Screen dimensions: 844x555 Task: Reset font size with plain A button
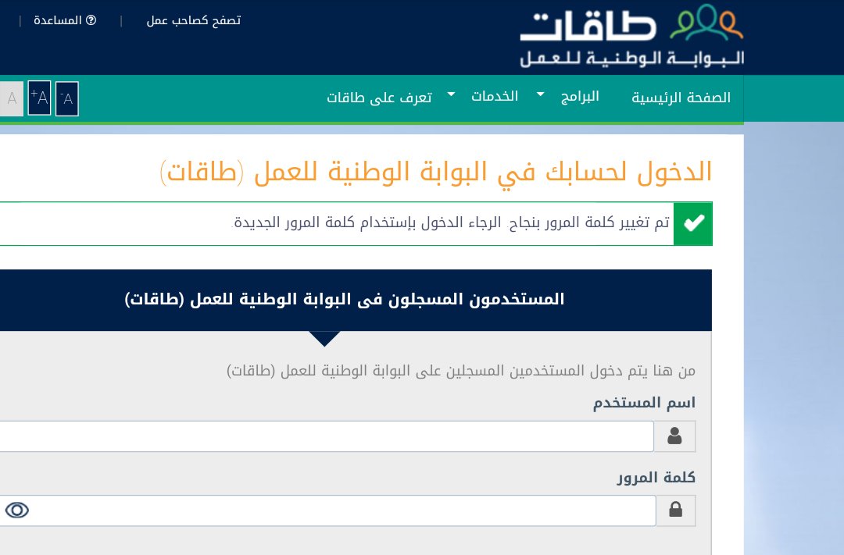11,98
